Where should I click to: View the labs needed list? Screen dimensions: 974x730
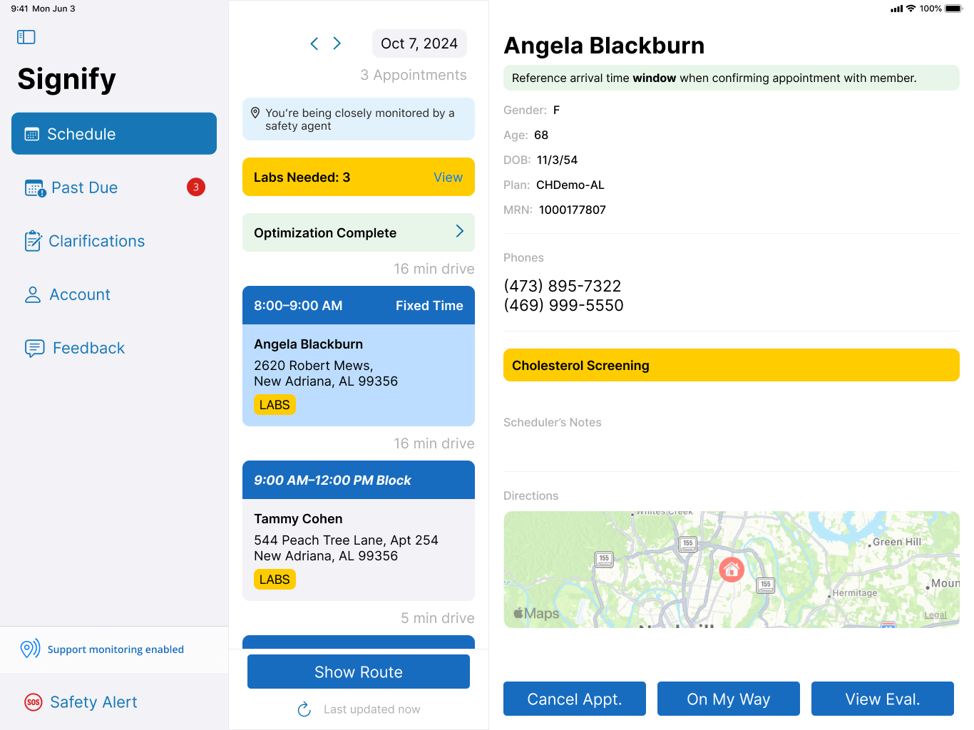point(448,178)
